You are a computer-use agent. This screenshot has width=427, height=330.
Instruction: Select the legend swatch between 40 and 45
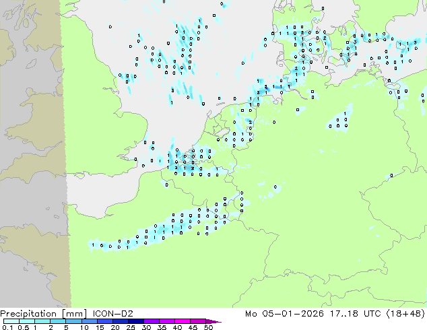(183, 321)
